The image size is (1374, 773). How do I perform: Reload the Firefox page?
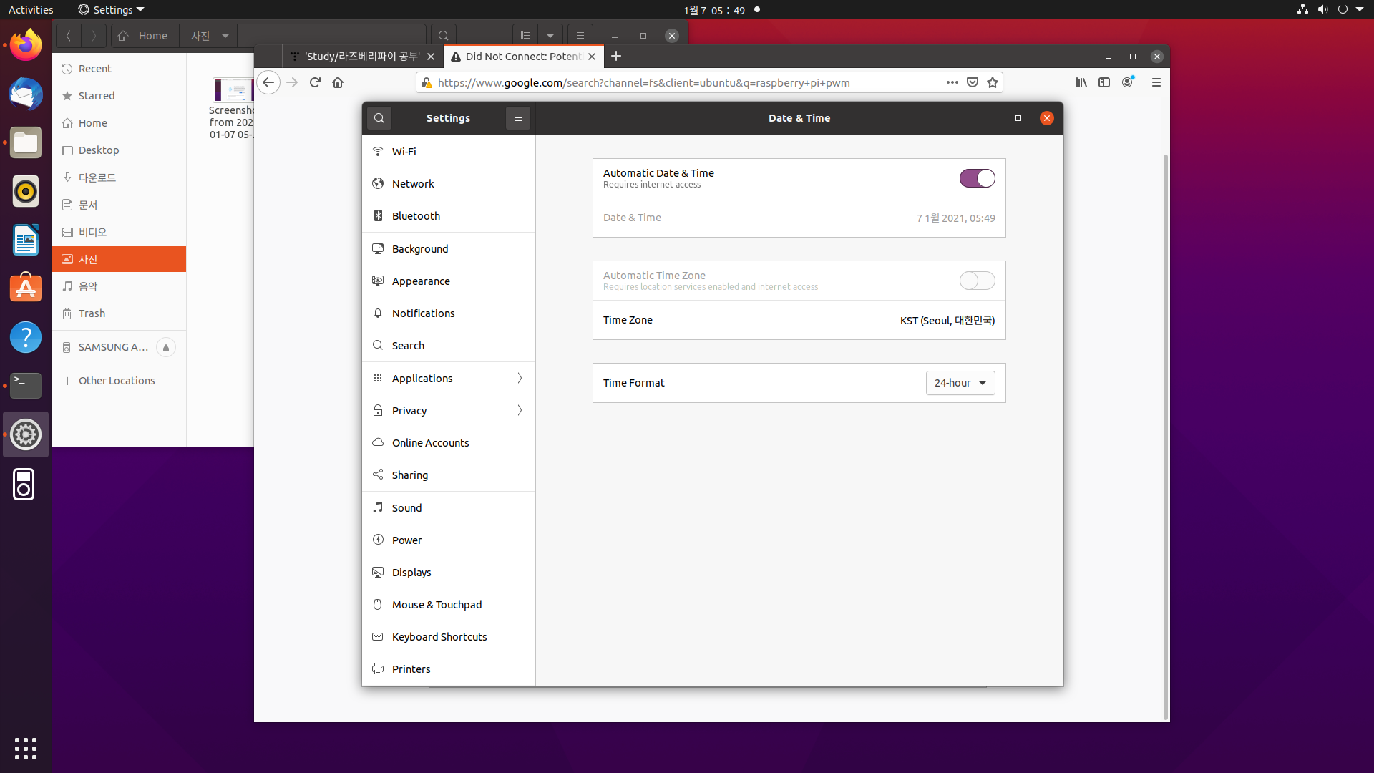(x=315, y=82)
